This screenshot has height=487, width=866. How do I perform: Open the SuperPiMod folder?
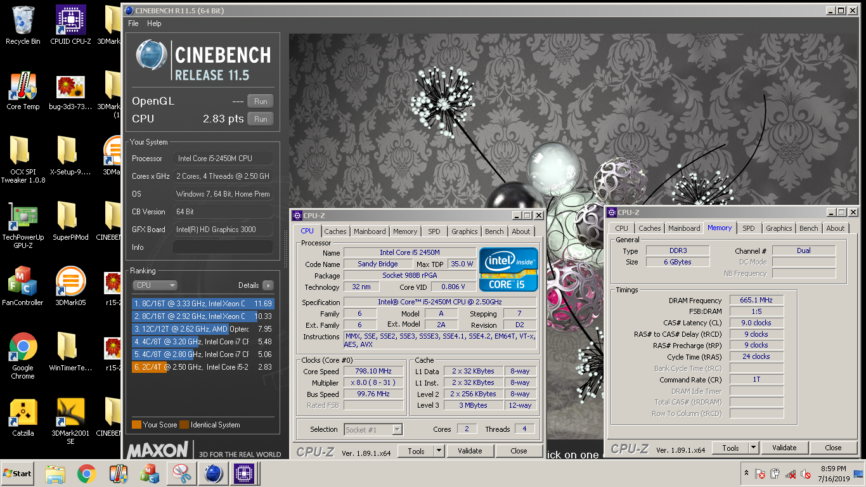click(x=70, y=221)
